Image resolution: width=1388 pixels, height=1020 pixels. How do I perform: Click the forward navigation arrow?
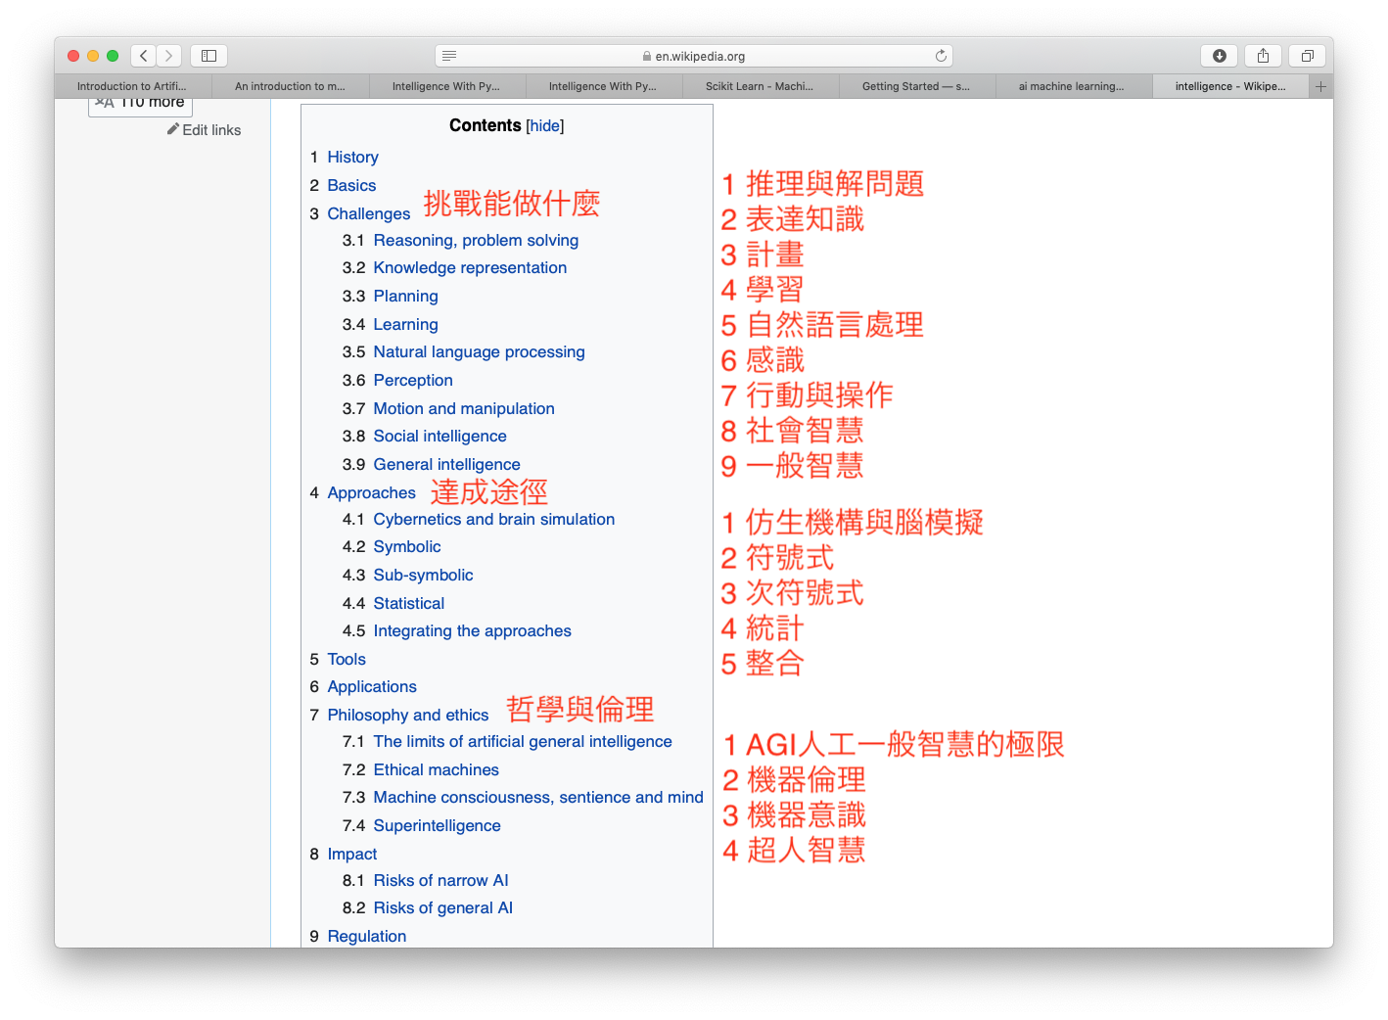pos(169,56)
